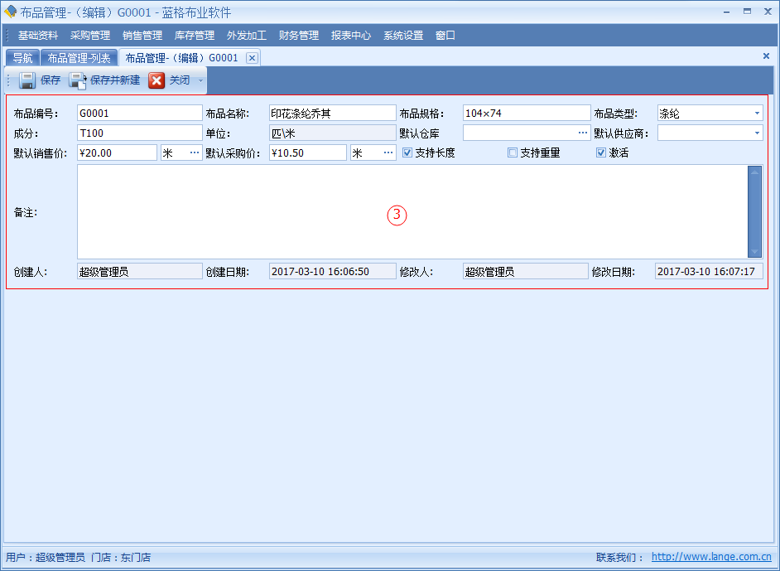Click the www.lange.com.cn link

click(713, 558)
